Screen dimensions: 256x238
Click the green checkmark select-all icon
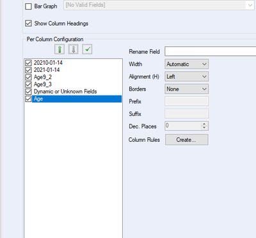(x=87, y=49)
